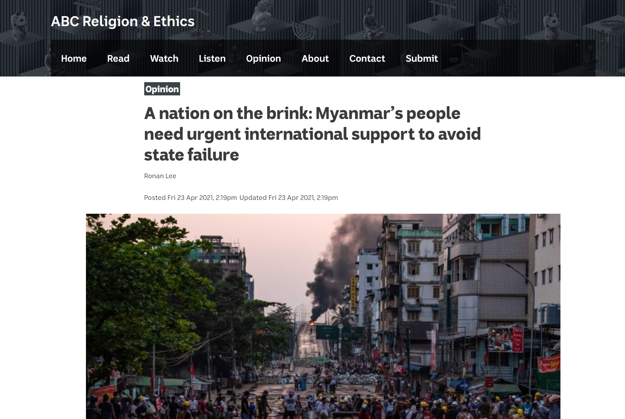Visit the About page
The width and height of the screenshot is (625, 419).
[315, 58]
